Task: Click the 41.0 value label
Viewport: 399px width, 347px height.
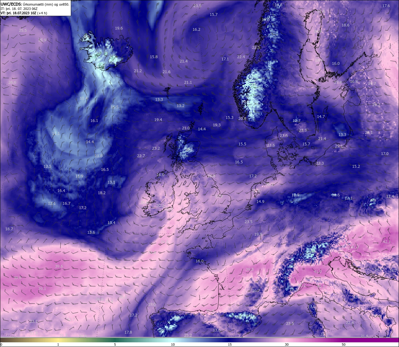Action: (318, 272)
